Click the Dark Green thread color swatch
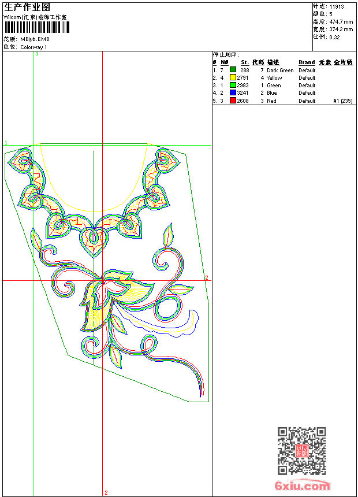This screenshot has width=358, height=497. (233, 70)
